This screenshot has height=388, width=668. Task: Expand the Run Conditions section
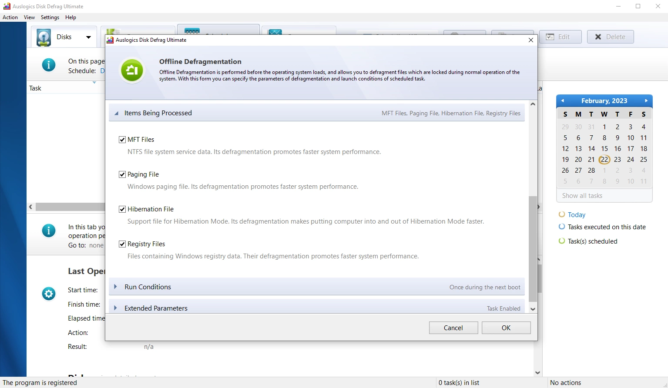tap(115, 287)
